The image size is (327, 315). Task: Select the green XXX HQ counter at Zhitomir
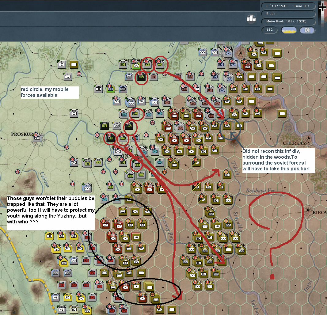pyautogui.click(x=123, y=64)
